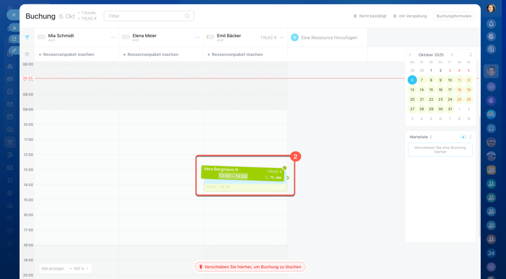Viewport: 506px width, 279px height.
Task: Select October 15 in the mini calendar
Action: (431, 90)
